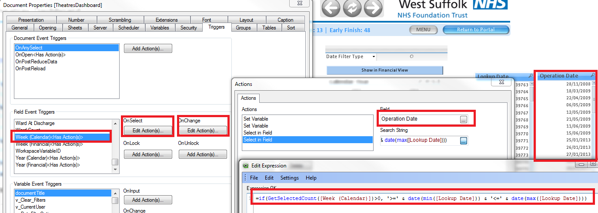Screen dimensions: 598x213
Task: Open Edit menu in Edit Expression
Action: [269, 178]
